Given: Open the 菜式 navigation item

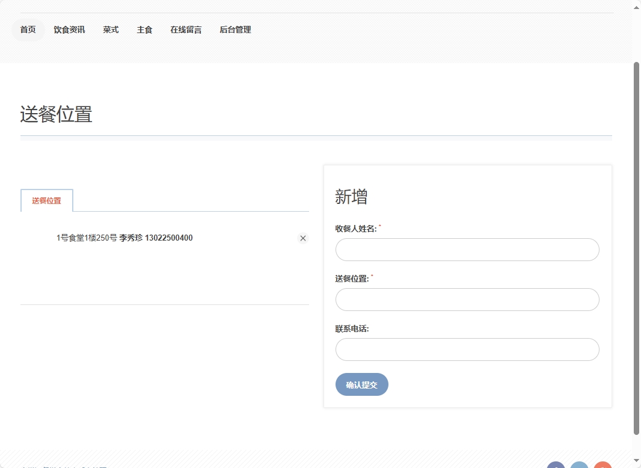Looking at the screenshot, I should point(111,29).
